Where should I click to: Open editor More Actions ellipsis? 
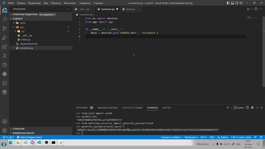(x=261, y=9)
